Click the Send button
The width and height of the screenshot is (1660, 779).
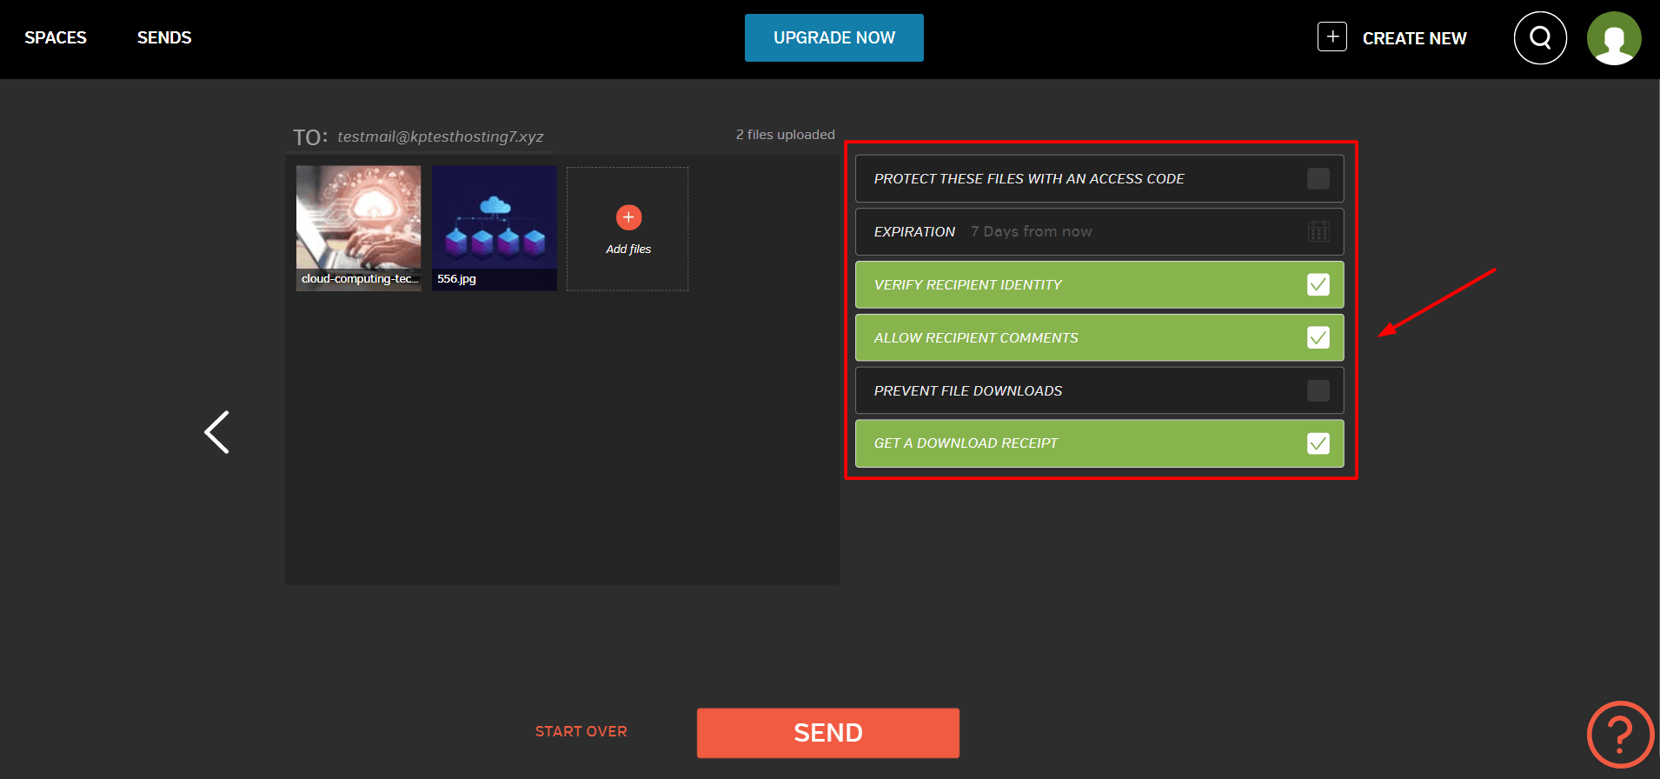click(x=828, y=733)
